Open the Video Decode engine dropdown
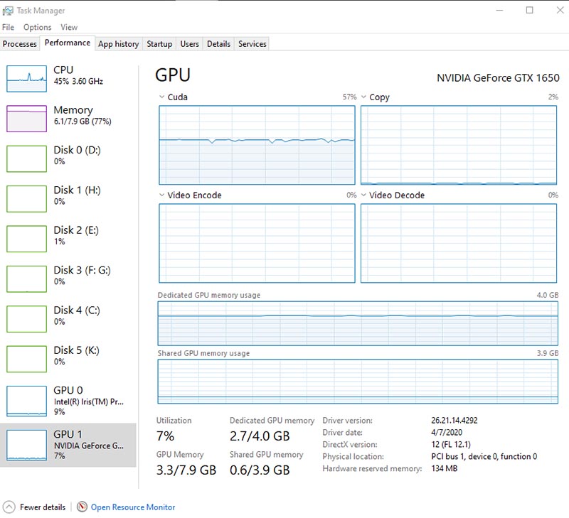Image resolution: width=569 pixels, height=518 pixels. coord(363,195)
